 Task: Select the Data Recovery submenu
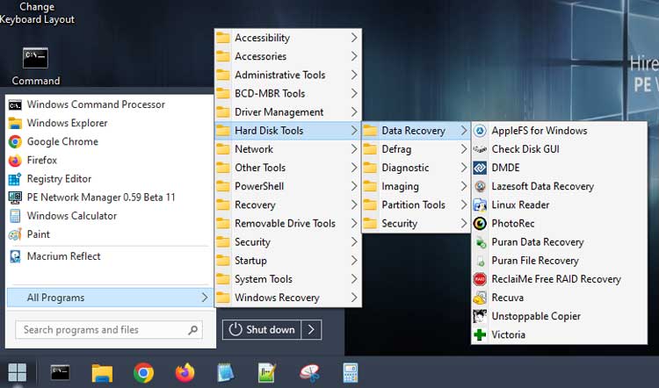click(x=416, y=131)
